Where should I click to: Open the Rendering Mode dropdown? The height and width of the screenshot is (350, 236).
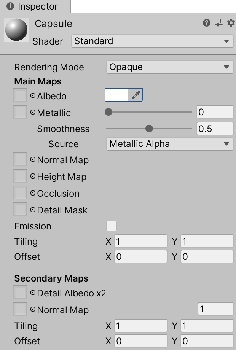[169, 67]
